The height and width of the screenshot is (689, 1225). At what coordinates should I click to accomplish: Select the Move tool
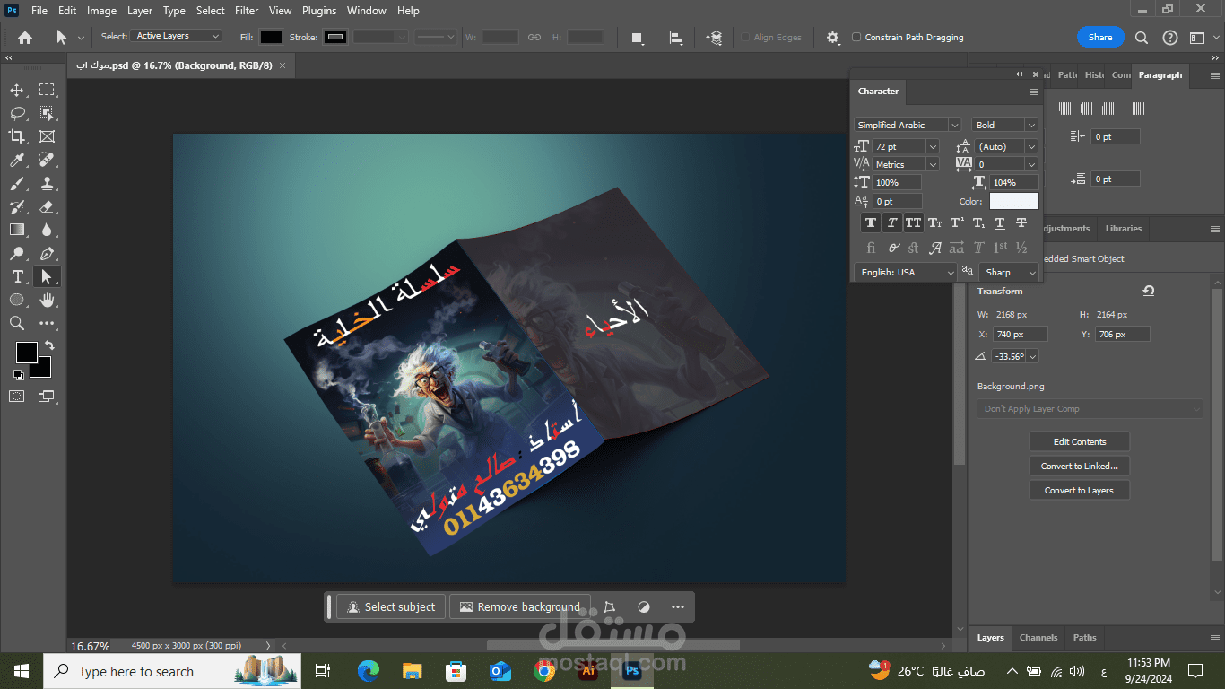coord(17,90)
